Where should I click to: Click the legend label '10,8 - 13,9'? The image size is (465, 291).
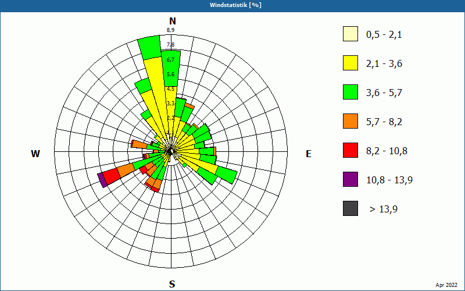tap(389, 180)
